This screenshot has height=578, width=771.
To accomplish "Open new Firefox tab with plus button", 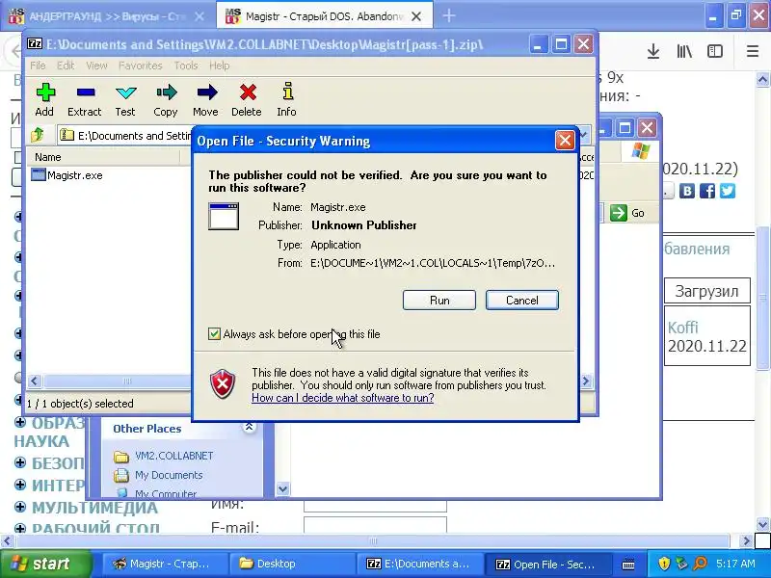I will 448,15.
